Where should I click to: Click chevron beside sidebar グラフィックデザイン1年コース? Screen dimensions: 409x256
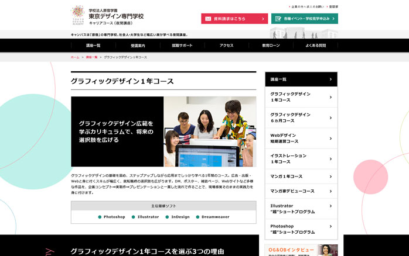pos(330,97)
